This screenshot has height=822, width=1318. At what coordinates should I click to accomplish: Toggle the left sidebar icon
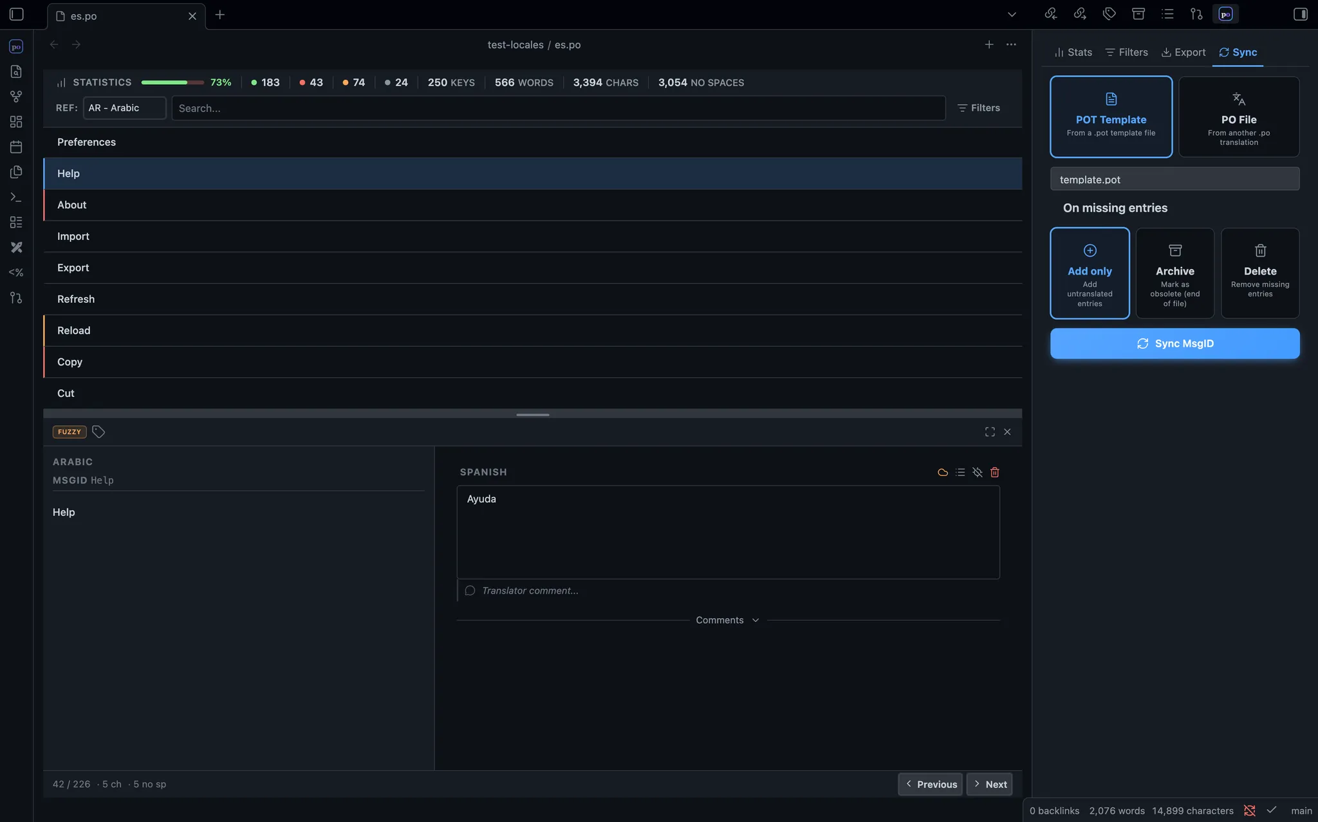coord(17,14)
